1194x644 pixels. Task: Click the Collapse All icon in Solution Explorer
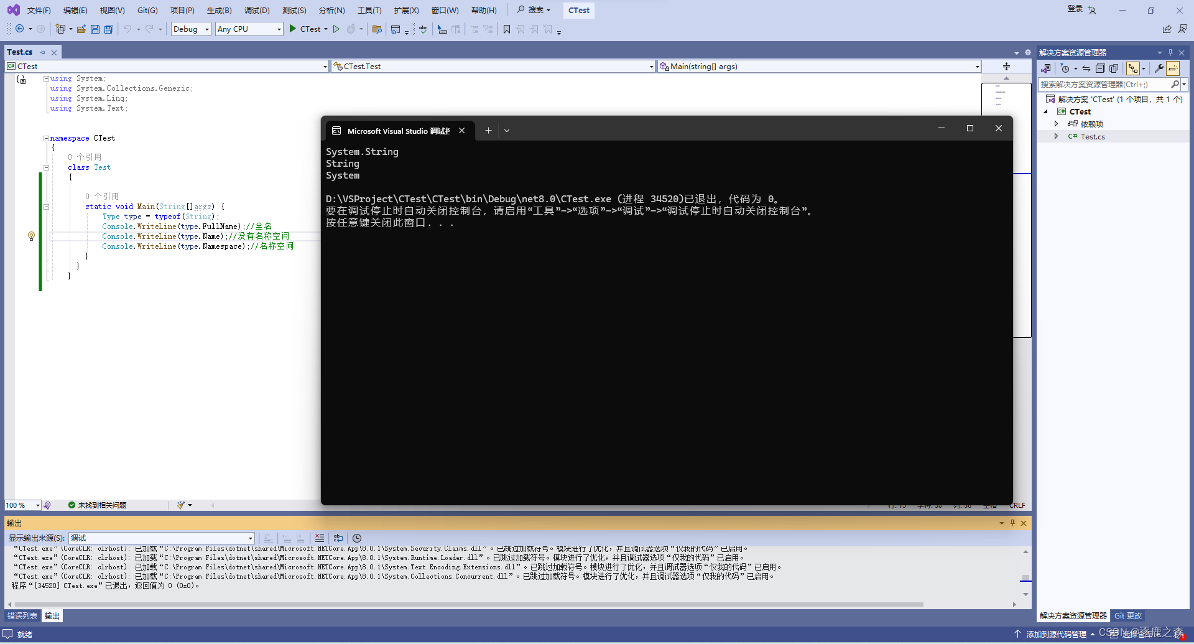point(1100,68)
